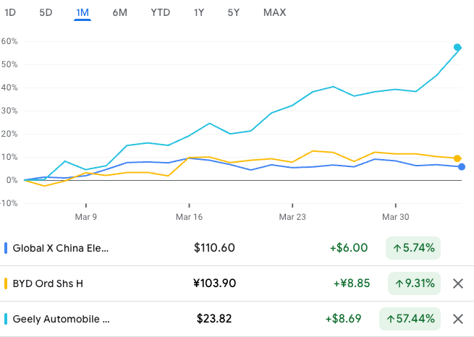
Task: Show year-to-date YTD range
Action: pyautogui.click(x=160, y=12)
